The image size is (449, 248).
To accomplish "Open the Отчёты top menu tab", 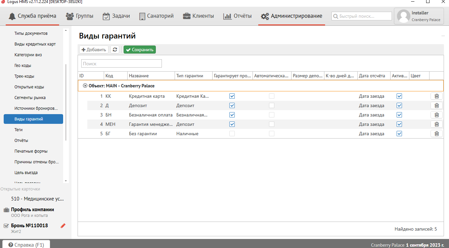I will [237, 16].
